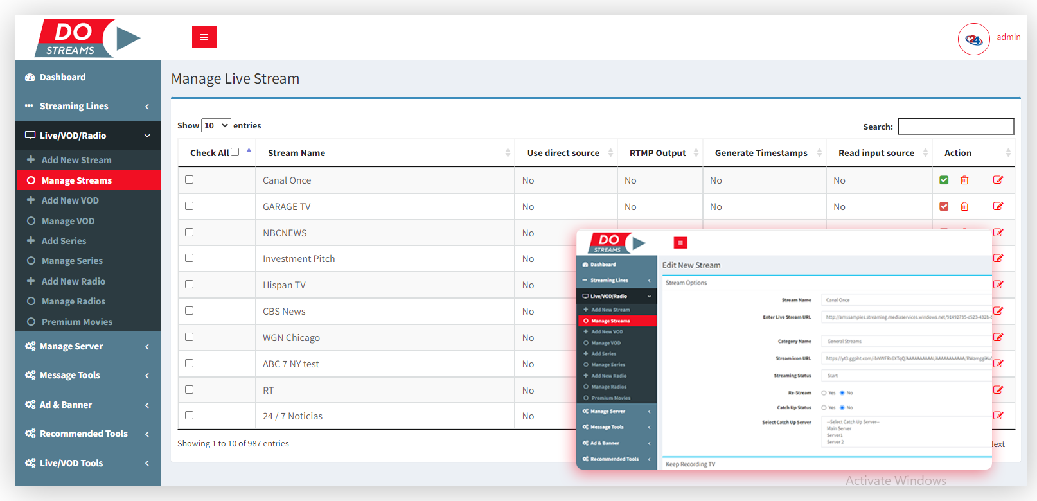The image size is (1037, 501).
Task: Toggle the Check All checkbox
Action: tap(235, 152)
